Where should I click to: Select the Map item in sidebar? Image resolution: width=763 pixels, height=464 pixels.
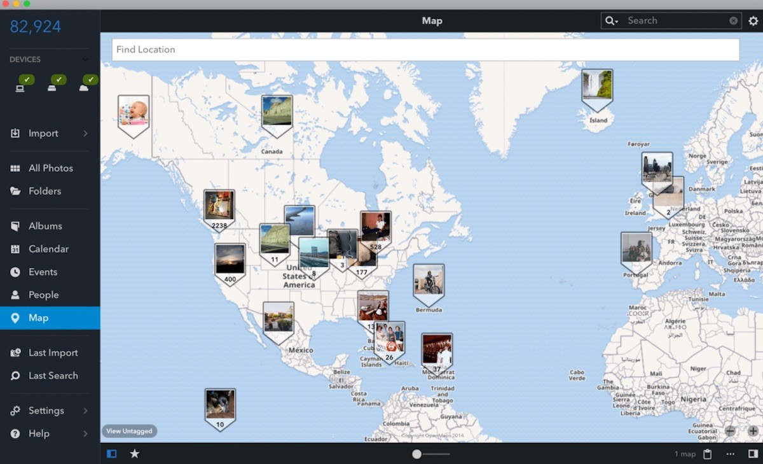tap(50, 318)
